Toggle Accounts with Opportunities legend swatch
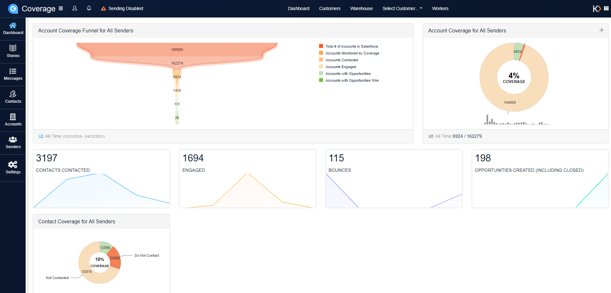 [321, 73]
